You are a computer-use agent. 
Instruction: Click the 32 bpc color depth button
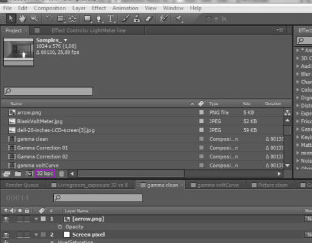click(x=46, y=174)
